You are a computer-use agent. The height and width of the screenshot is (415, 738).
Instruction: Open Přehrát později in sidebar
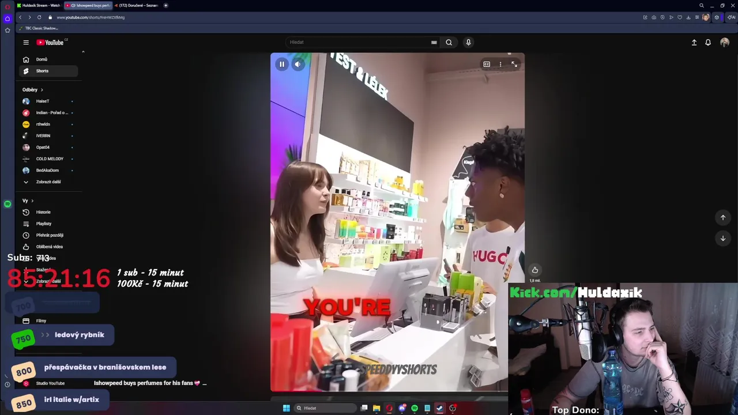48,235
